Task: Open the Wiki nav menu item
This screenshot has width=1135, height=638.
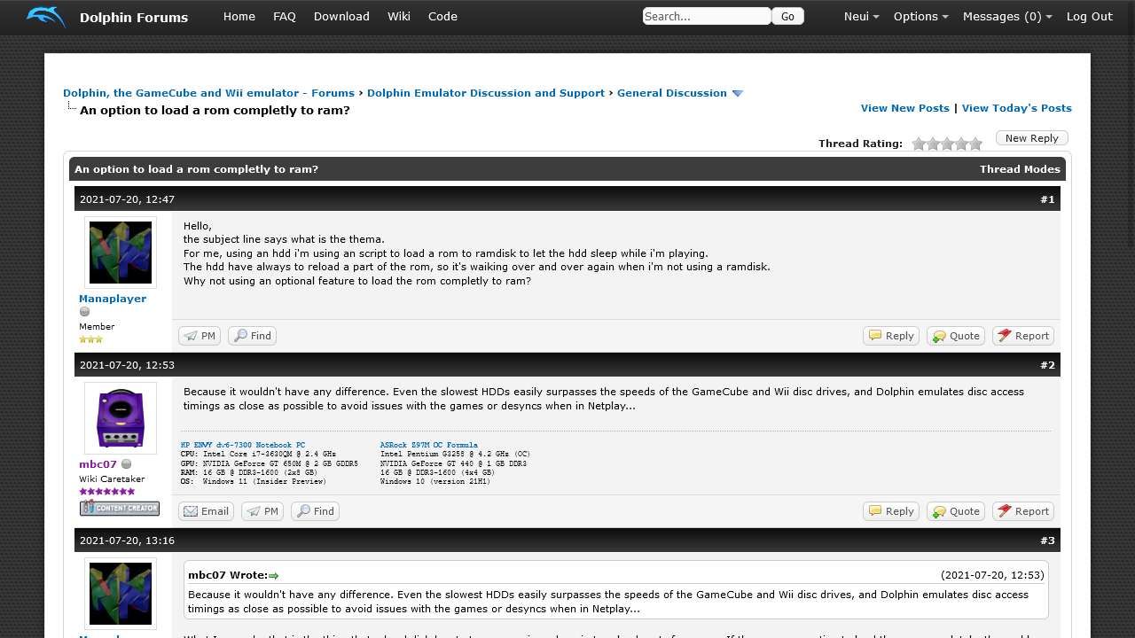Action: coord(399,17)
